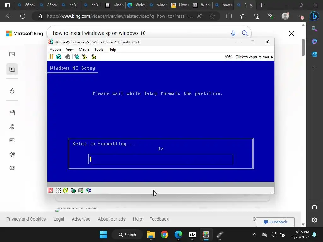Open the Edge settings and more menu
This screenshot has width=323, height=242.
pos(300,16)
